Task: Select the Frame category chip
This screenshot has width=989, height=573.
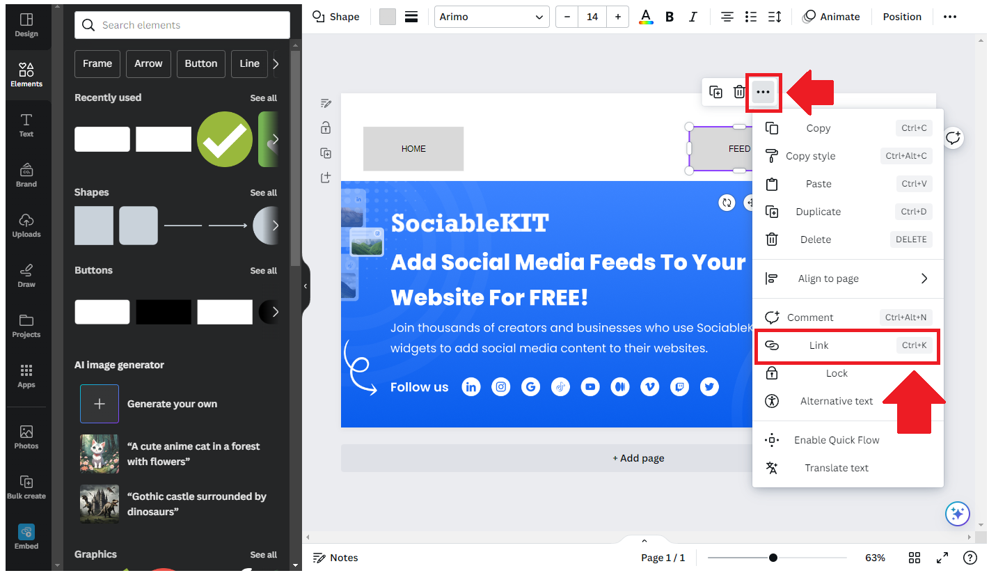Action: (97, 63)
